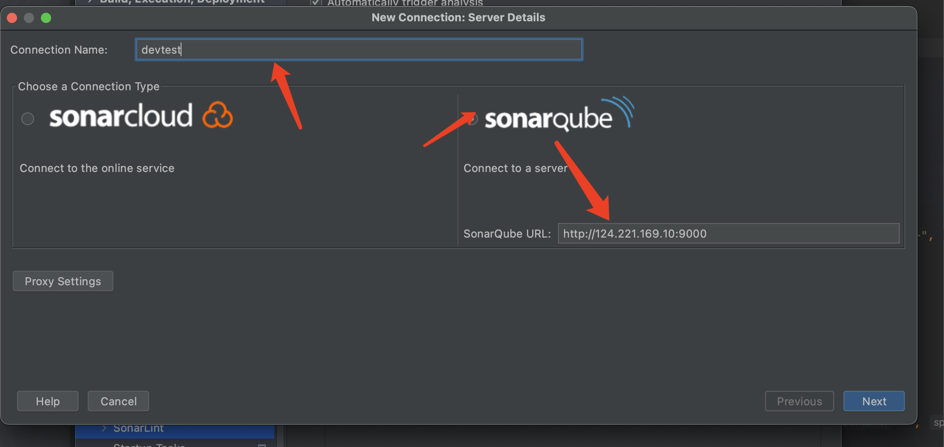Toggle the Automatically trigger analysis checkbox

pyautogui.click(x=316, y=3)
